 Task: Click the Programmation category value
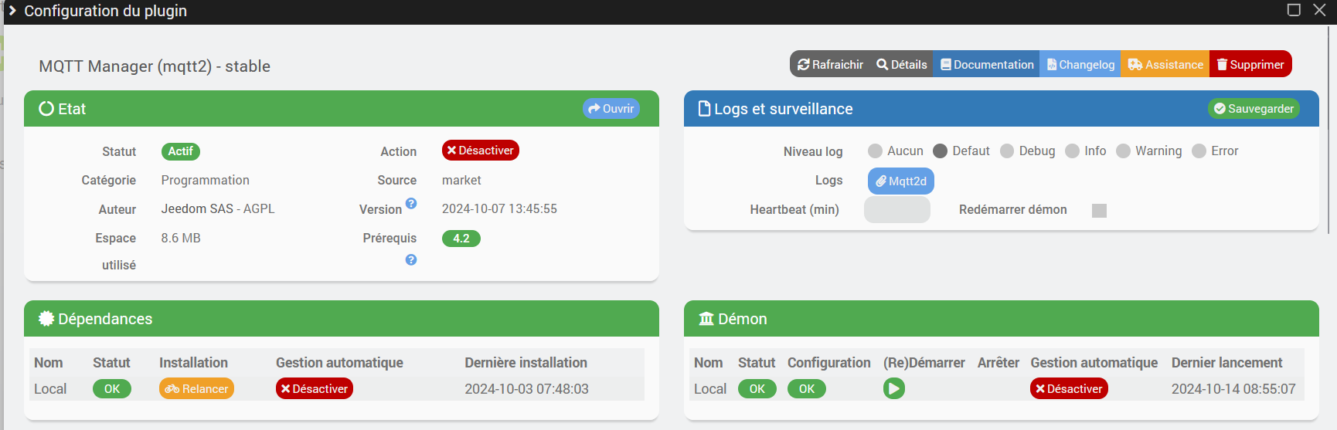205,181
